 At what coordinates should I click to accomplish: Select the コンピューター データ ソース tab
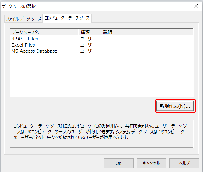coord(67,18)
